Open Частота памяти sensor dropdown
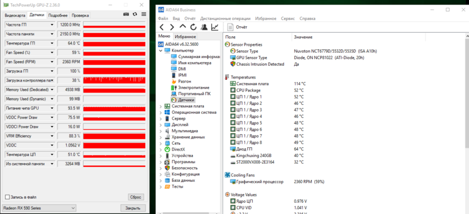The width and height of the screenshot is (469, 214). 52,34
